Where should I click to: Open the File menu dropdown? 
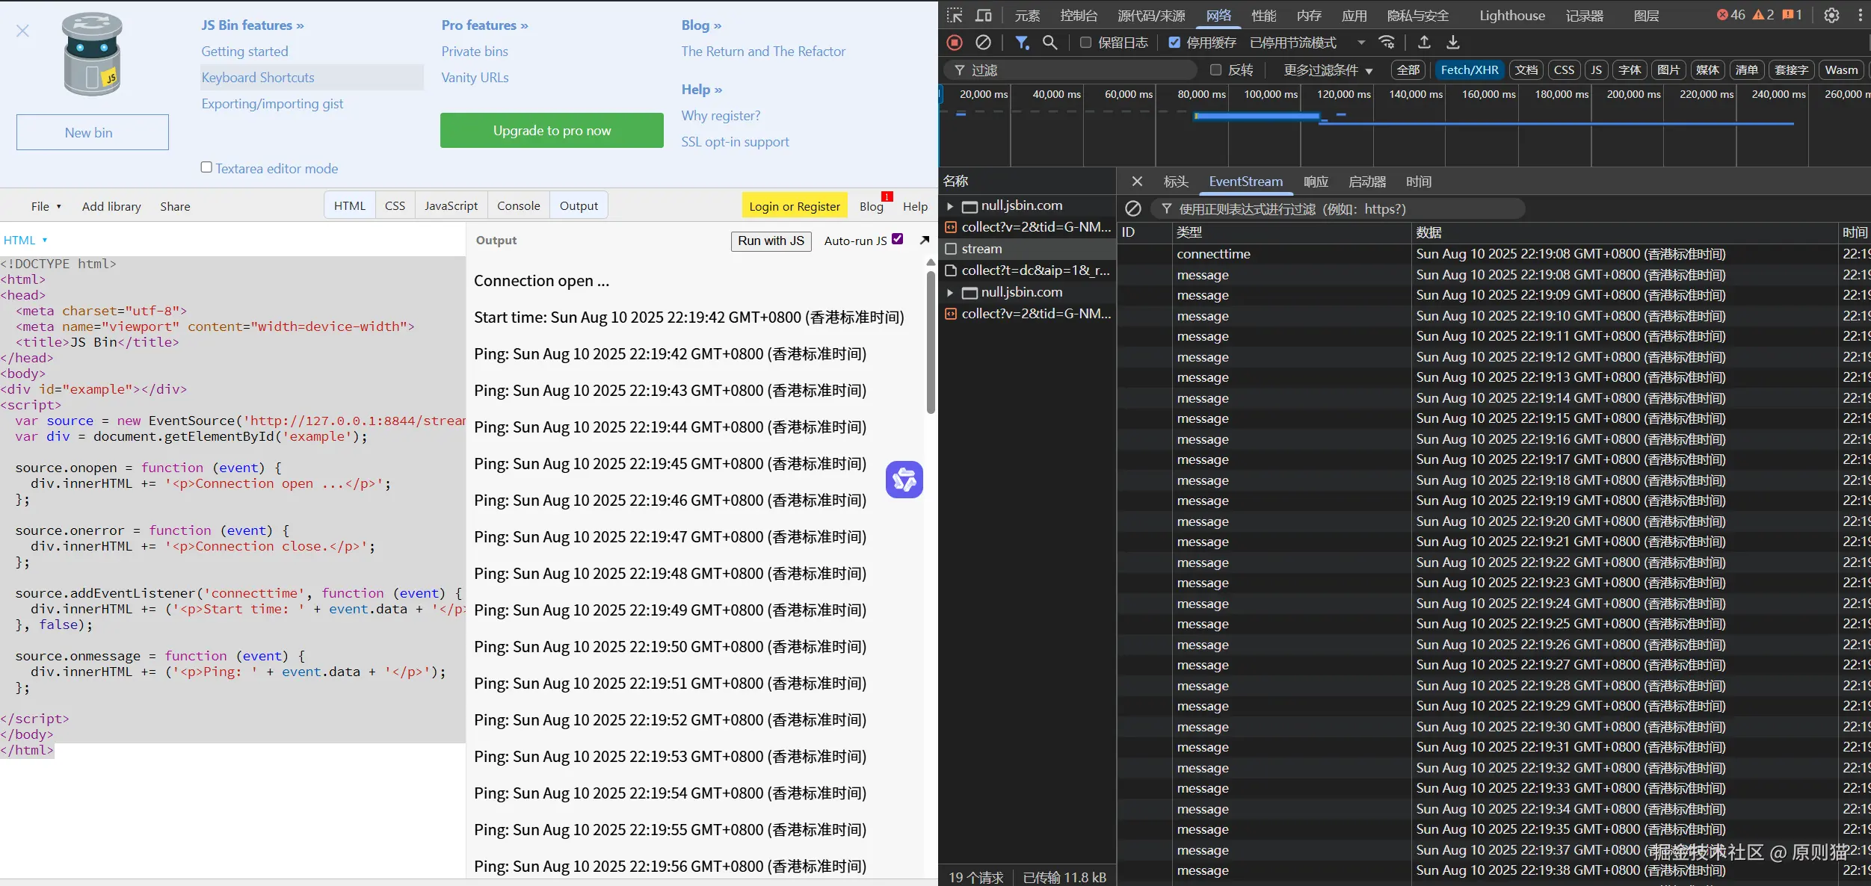point(46,206)
